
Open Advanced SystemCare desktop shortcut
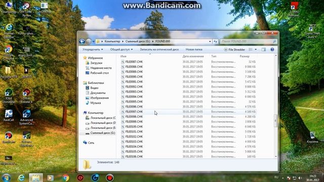26,117
